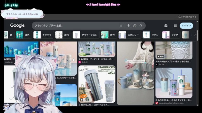Viewport: 202px width, 113px height.
Task: Select the 歴代 filter chip
Action: coord(63,35)
